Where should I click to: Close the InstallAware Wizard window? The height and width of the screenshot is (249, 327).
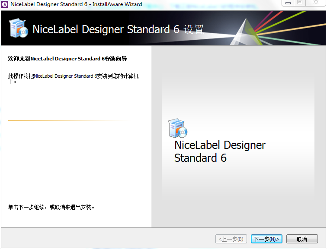coord(316,3)
